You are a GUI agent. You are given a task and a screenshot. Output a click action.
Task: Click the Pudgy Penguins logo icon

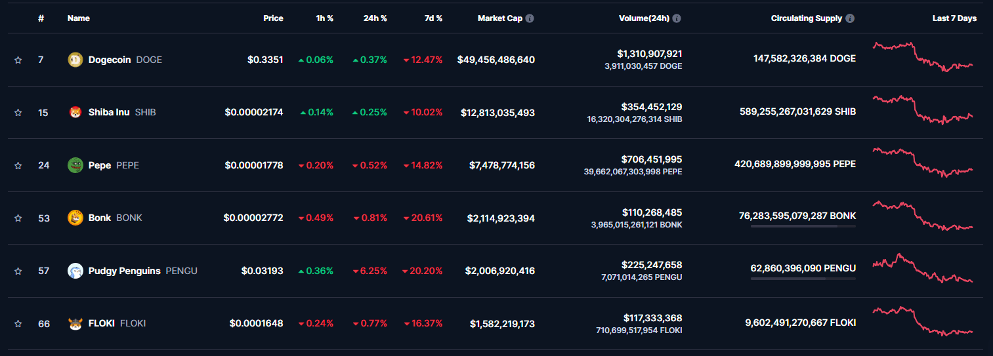click(75, 271)
